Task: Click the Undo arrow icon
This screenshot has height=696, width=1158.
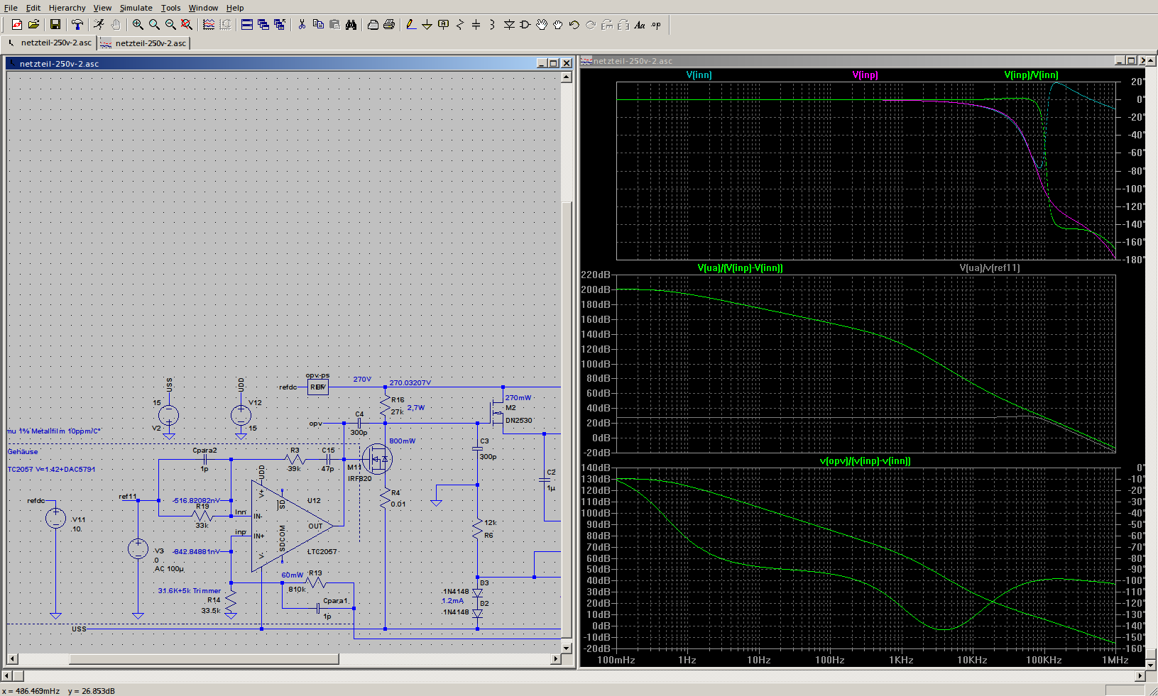Action: [x=574, y=25]
